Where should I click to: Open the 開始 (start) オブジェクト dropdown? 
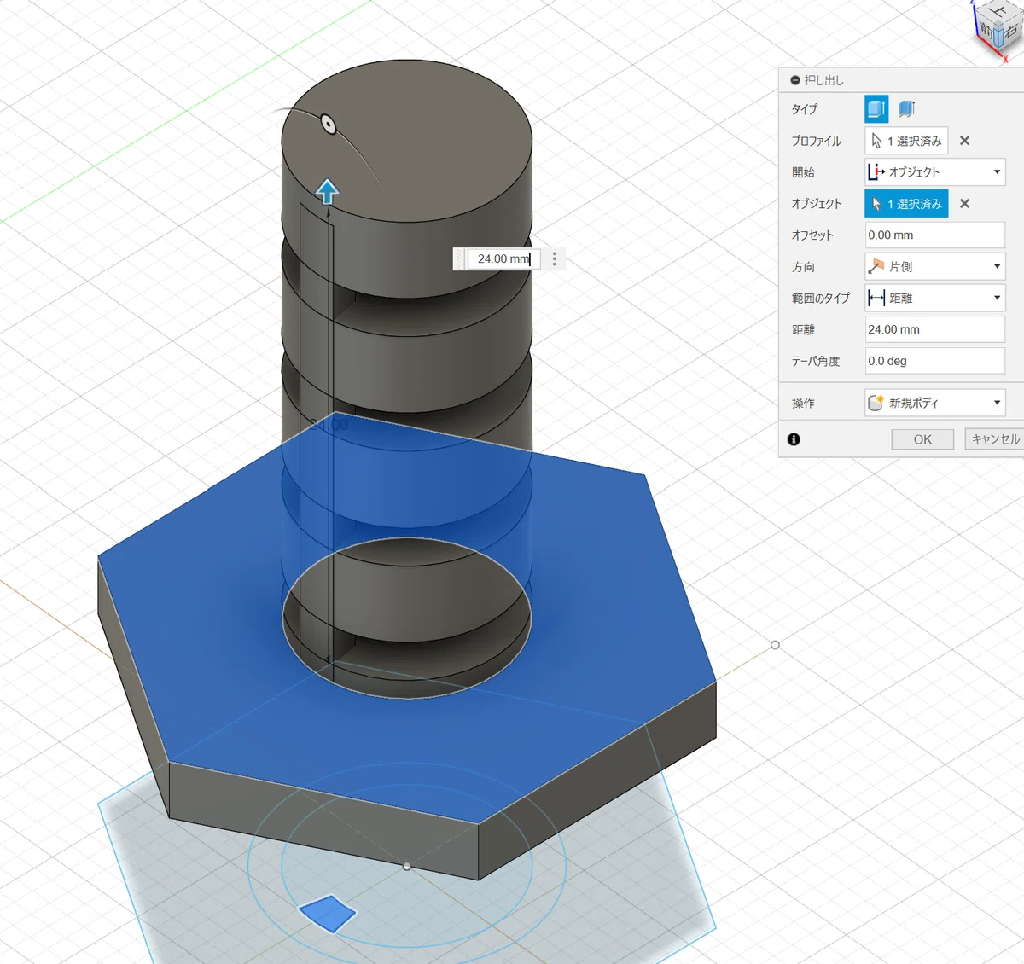point(935,172)
